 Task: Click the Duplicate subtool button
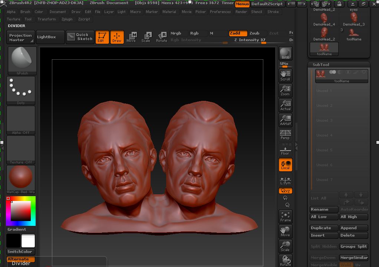click(x=324, y=228)
